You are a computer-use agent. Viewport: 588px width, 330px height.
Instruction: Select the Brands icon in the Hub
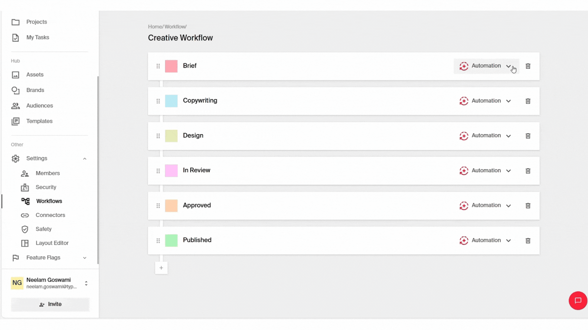tap(16, 90)
